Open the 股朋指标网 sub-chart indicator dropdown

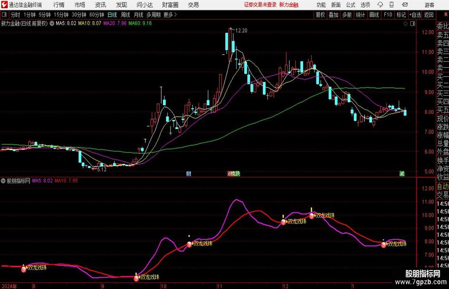(3, 181)
